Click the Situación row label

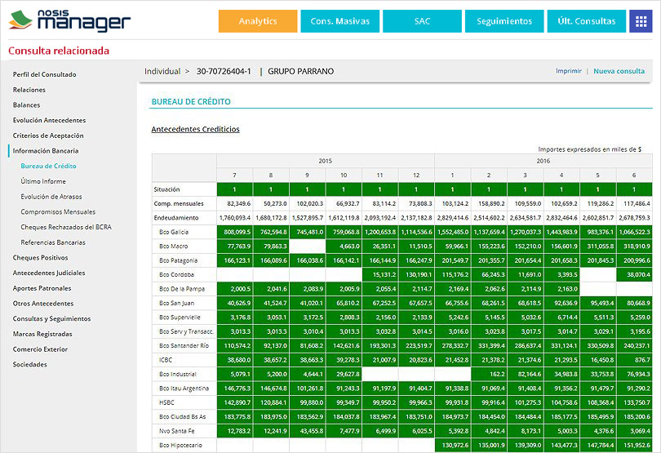166,189
